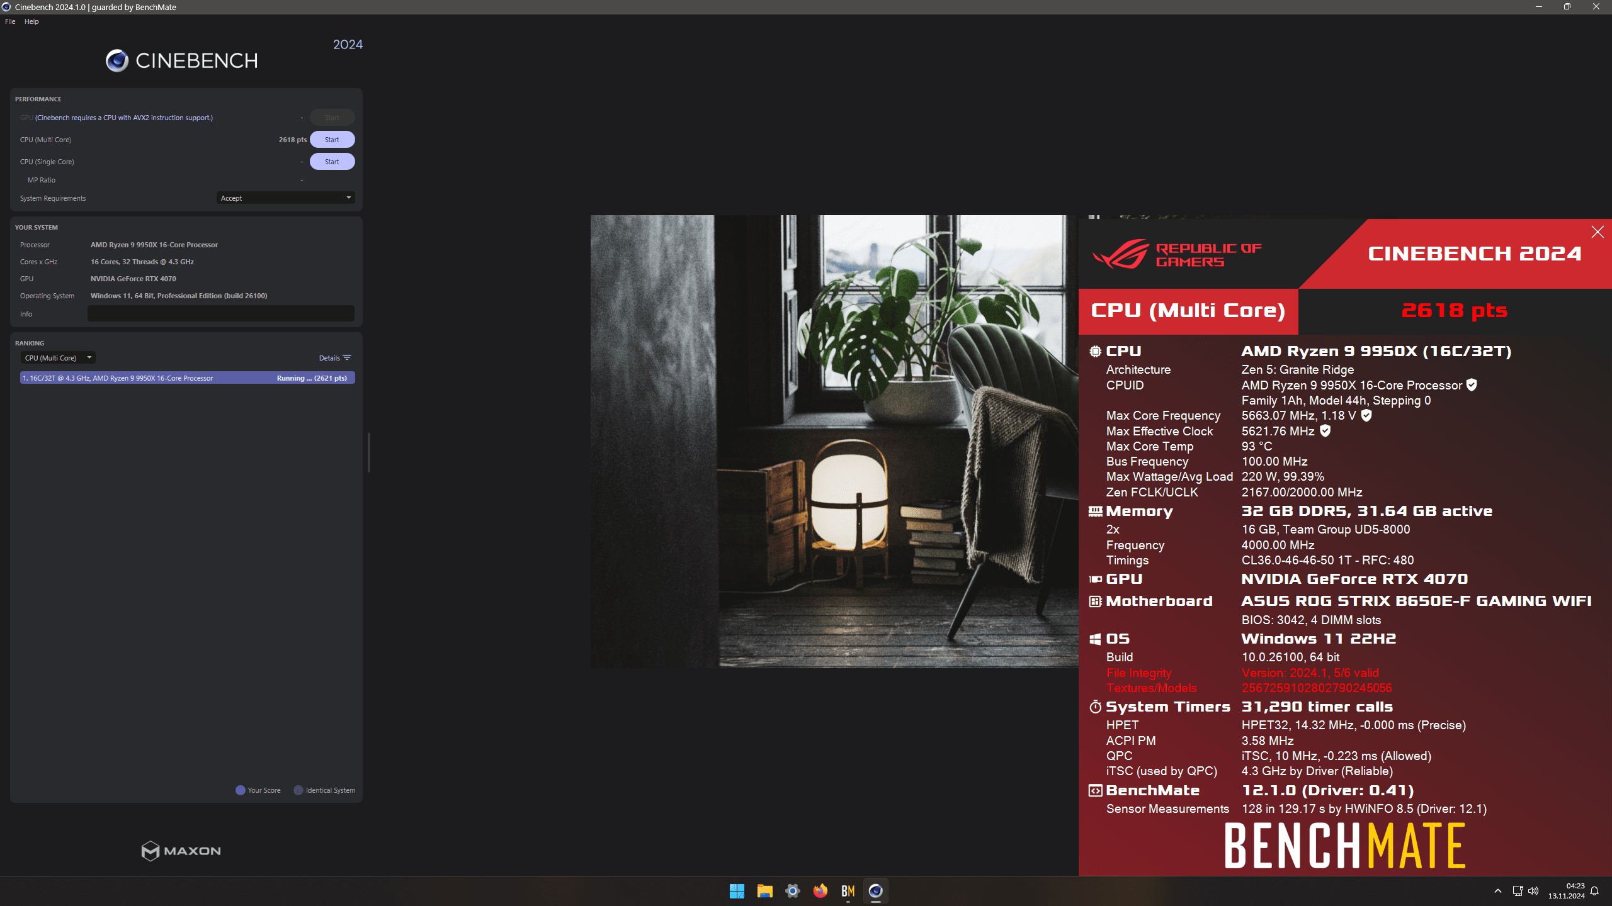Open the Help menu
The width and height of the screenshot is (1612, 906).
pos(31,21)
